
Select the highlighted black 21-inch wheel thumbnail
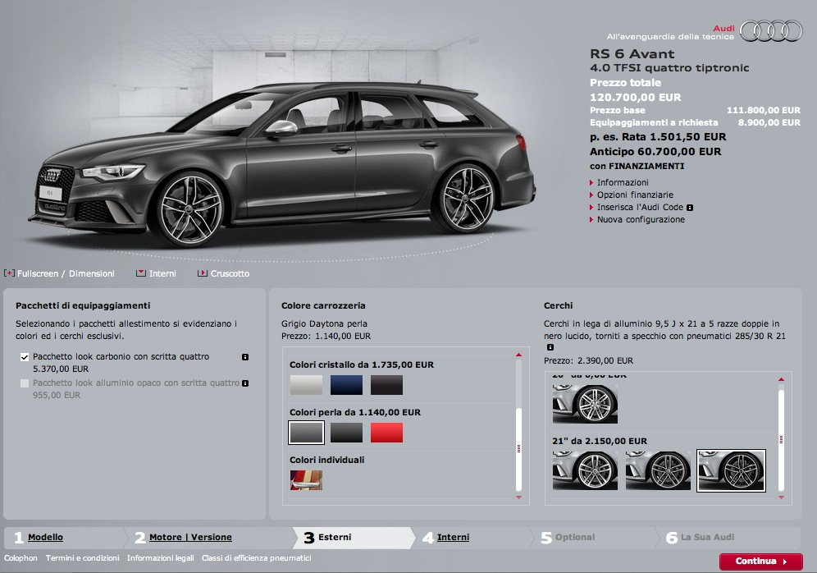(731, 470)
